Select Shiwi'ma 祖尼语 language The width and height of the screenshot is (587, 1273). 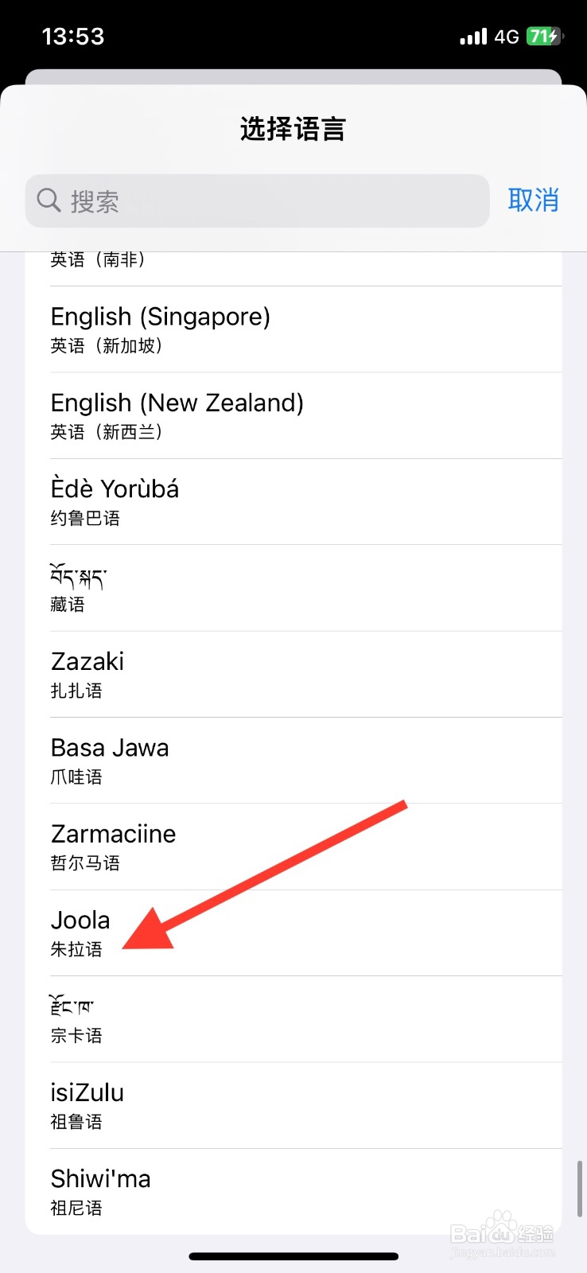(293, 1191)
